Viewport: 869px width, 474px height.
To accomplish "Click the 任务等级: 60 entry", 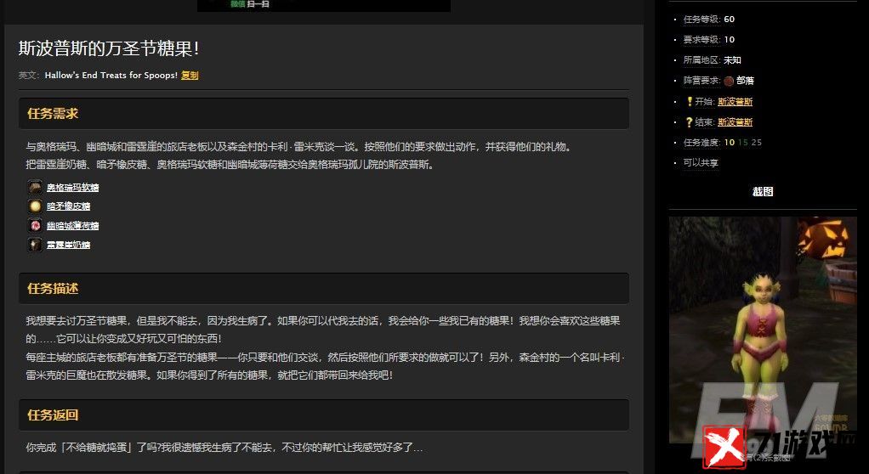I will coord(709,20).
